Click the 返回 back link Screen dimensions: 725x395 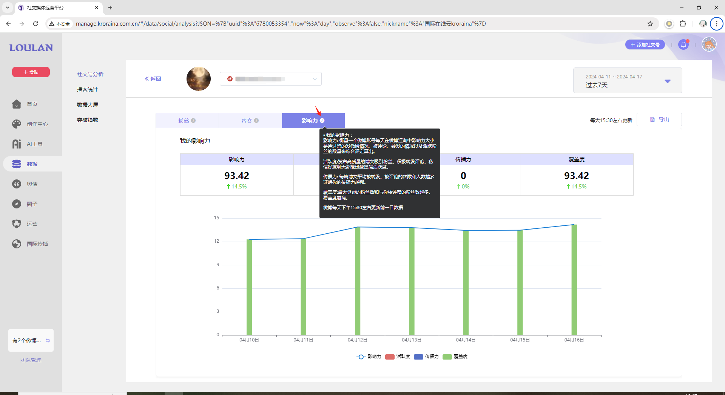(x=153, y=79)
